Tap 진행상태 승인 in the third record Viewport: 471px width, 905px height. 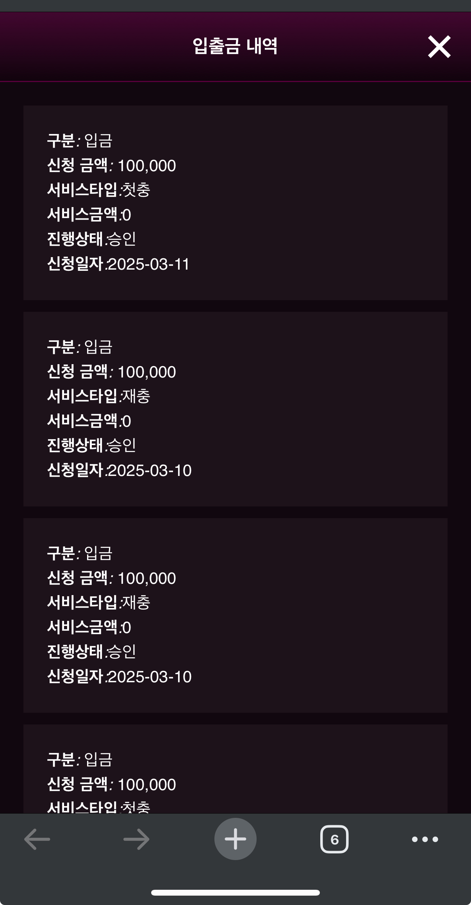pyautogui.click(x=91, y=651)
